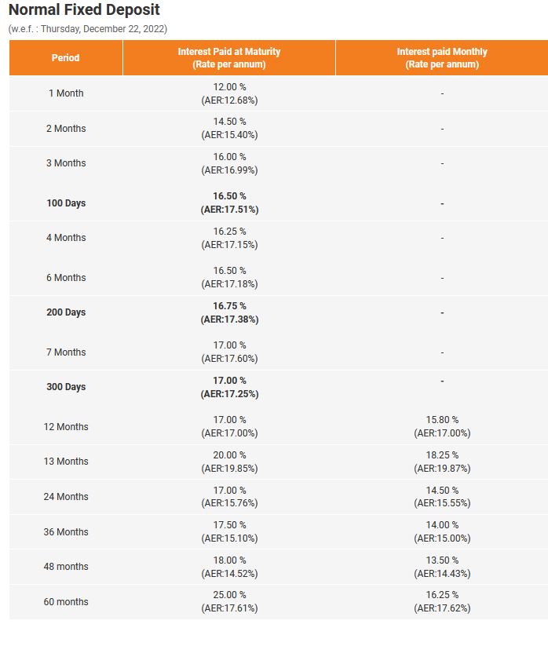Image resolution: width=548 pixels, height=668 pixels.
Task: Click the Period column header
Action: pyautogui.click(x=66, y=57)
